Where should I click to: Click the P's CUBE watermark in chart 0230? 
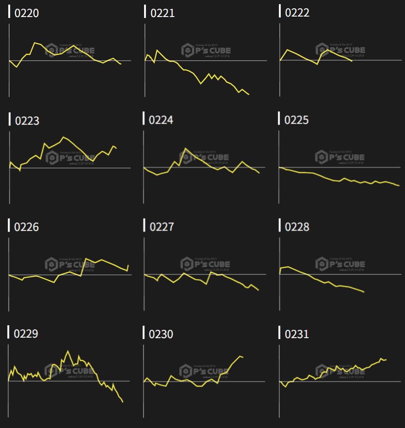[206, 371]
